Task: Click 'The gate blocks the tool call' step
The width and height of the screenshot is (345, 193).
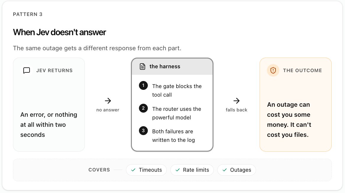Action: 177,90
